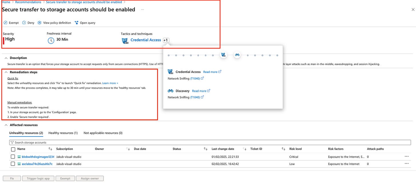Check the box for asclabsa74c26uzuhlx7c

13,164
